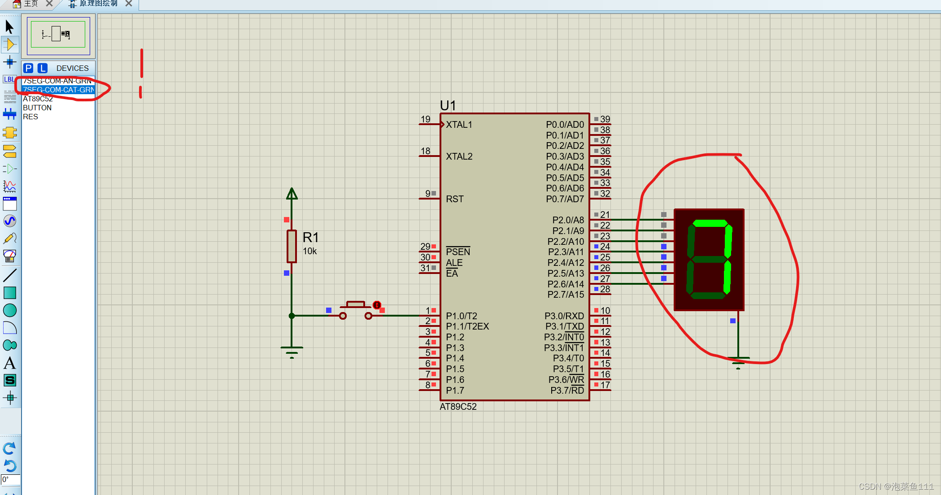Switch to the 主页 home tab

coord(31,4)
